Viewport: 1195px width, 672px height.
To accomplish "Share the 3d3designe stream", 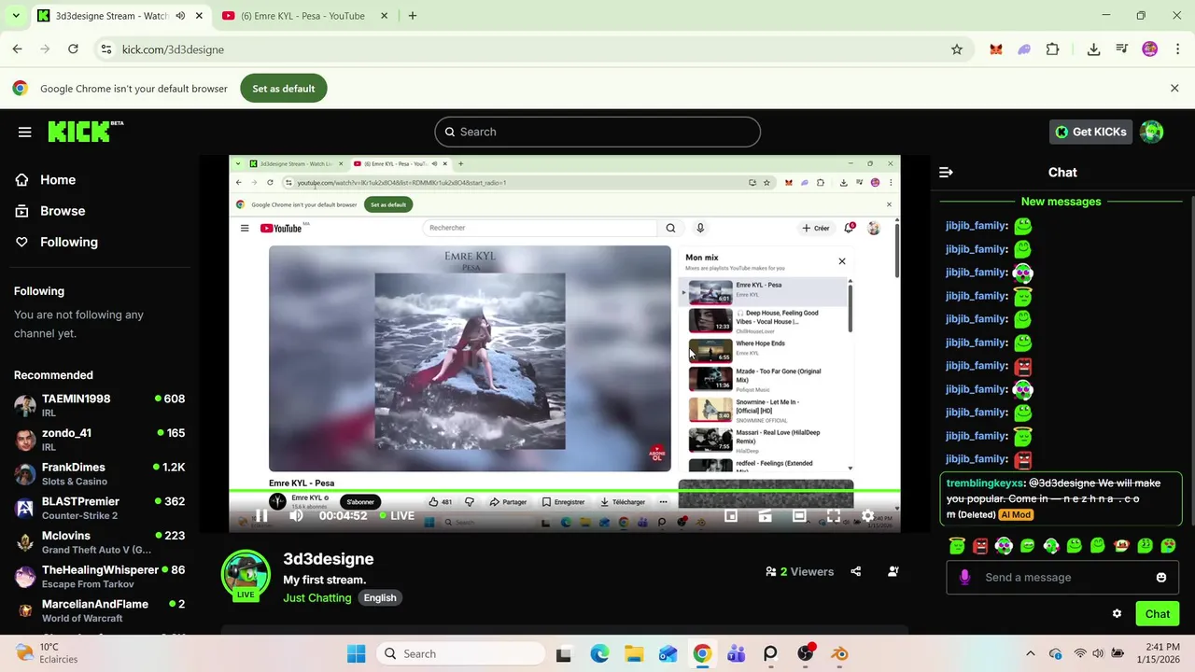I will [x=856, y=571].
